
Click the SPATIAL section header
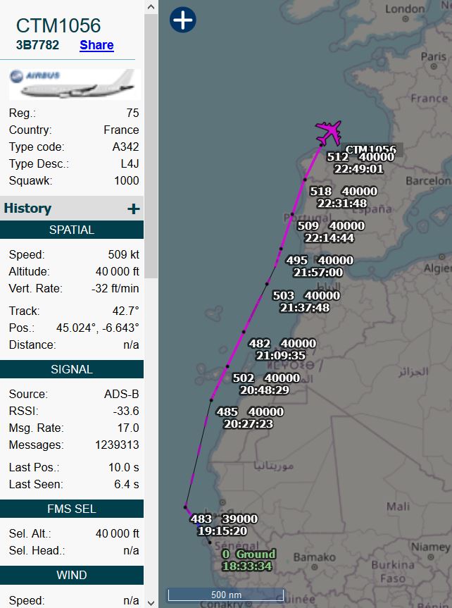72,230
